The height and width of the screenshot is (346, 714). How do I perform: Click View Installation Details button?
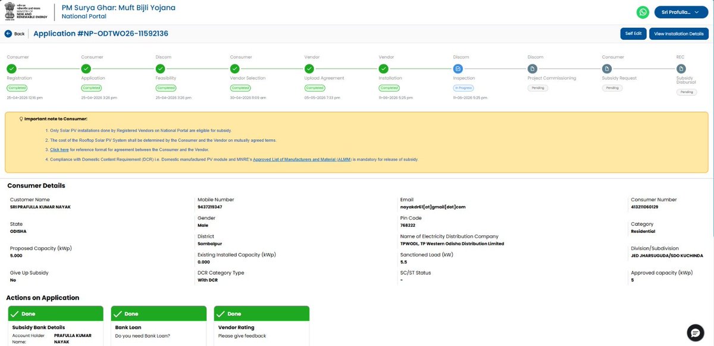point(679,34)
